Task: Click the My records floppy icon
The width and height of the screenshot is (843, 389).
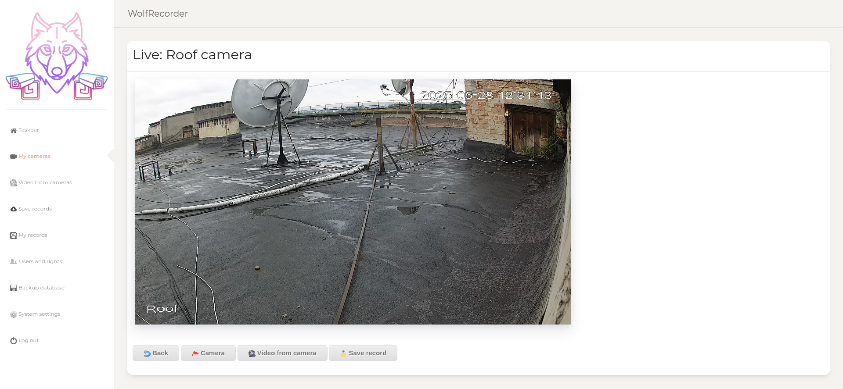Action: tap(14, 236)
